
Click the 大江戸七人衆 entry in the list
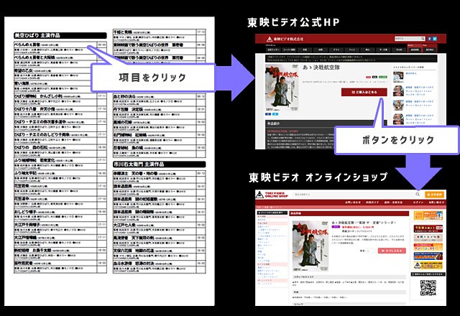(x=160, y=228)
